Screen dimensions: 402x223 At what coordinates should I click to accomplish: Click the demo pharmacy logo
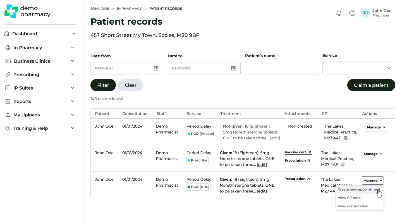pos(27,11)
